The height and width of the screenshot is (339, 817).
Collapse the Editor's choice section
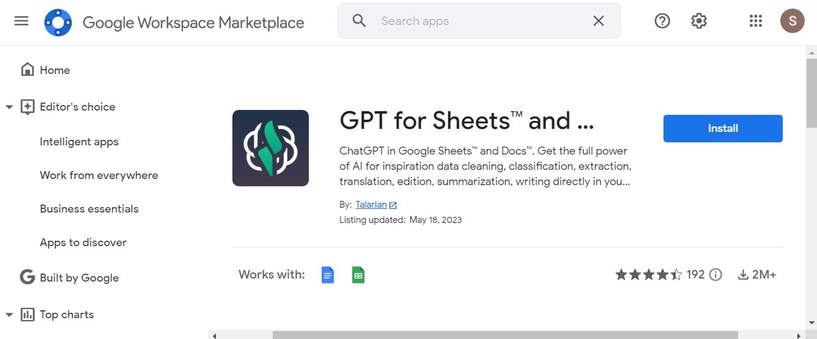pyautogui.click(x=9, y=108)
